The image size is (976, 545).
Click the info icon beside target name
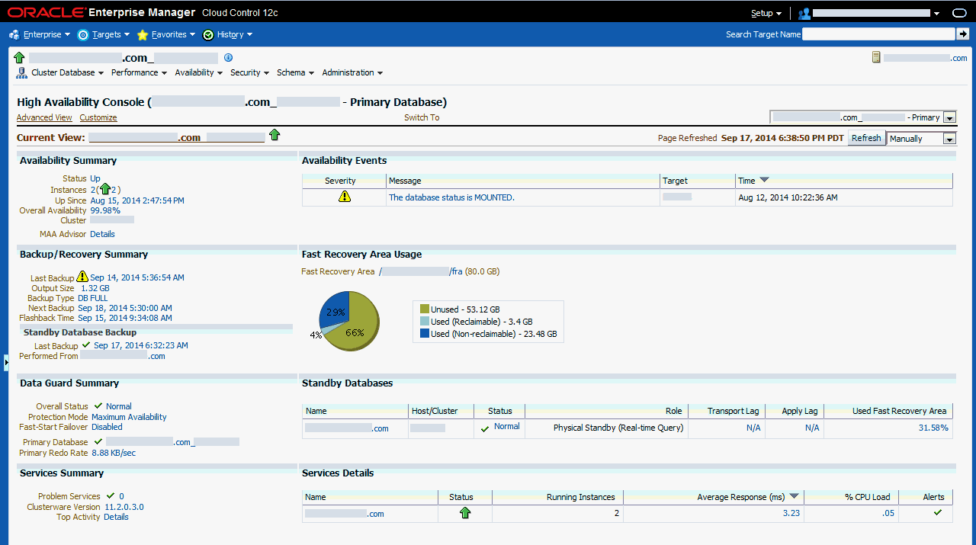click(x=228, y=57)
